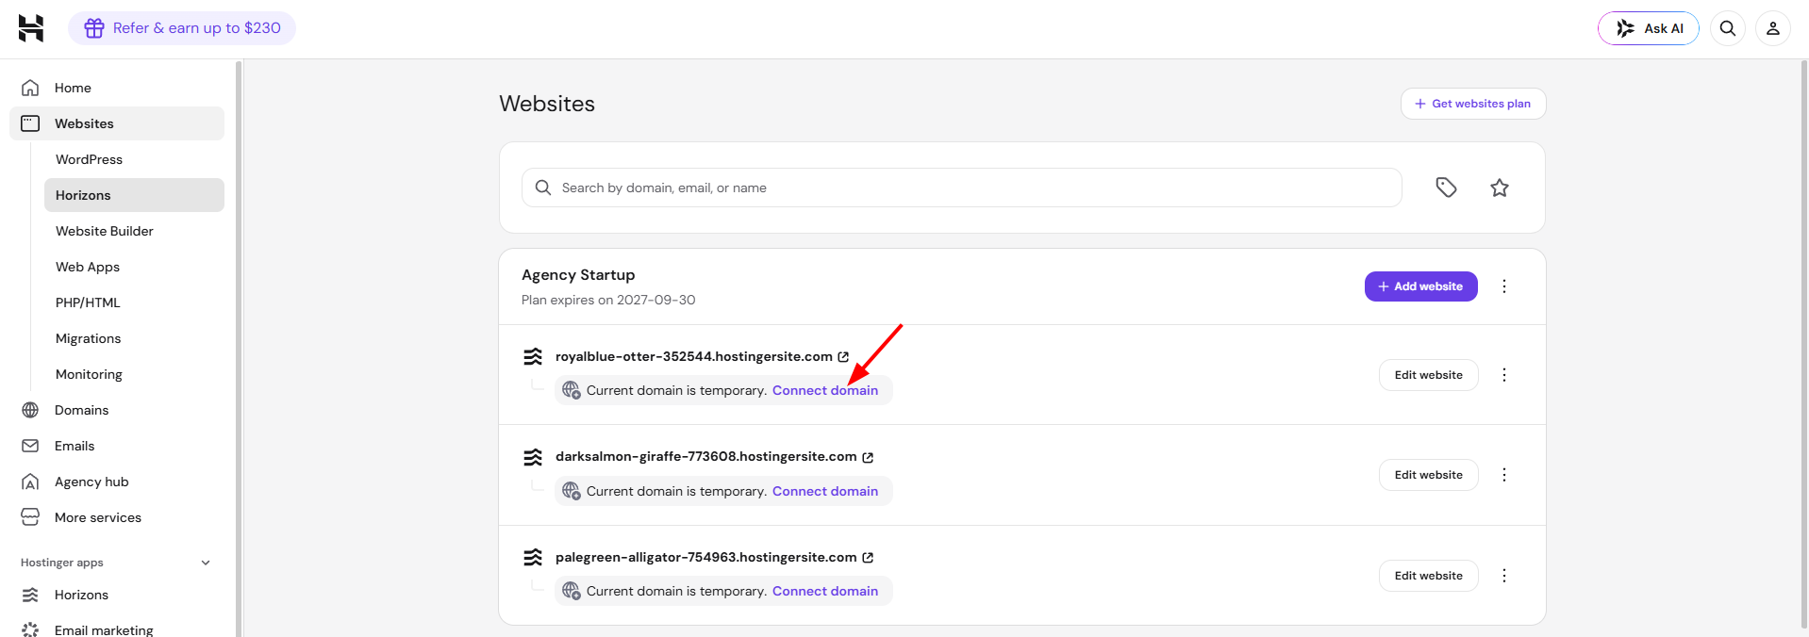Go to Domains in the sidebar
This screenshot has width=1809, height=637.
117,410
